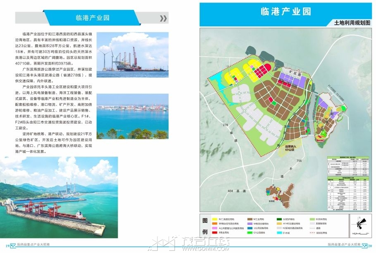Click the page 19 number marker
Image resolution: width=376 pixels, height=253 pixels.
[x=7, y=246]
